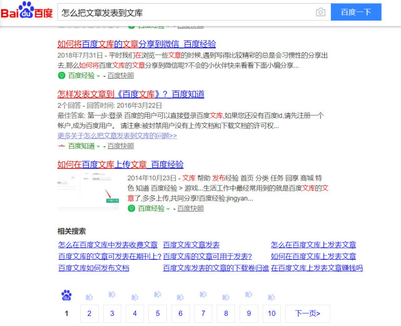Click the paw icon above page 1
The width and height of the screenshot is (401, 326).
[x=66, y=295]
